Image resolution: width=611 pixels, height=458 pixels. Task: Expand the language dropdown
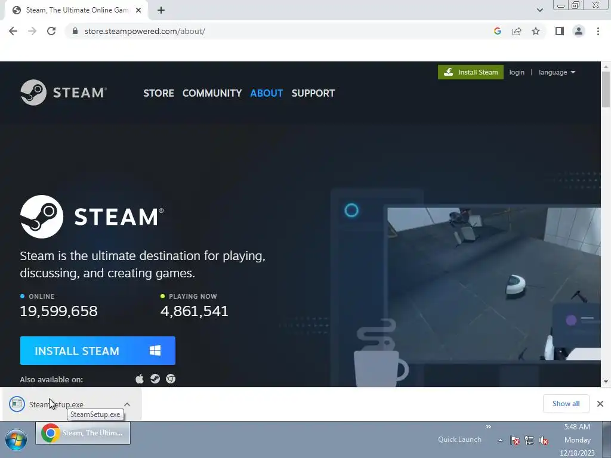(557, 72)
